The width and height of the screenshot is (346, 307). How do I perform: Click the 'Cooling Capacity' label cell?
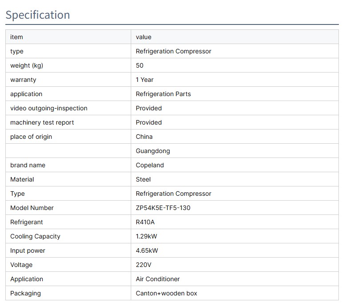(x=35, y=236)
